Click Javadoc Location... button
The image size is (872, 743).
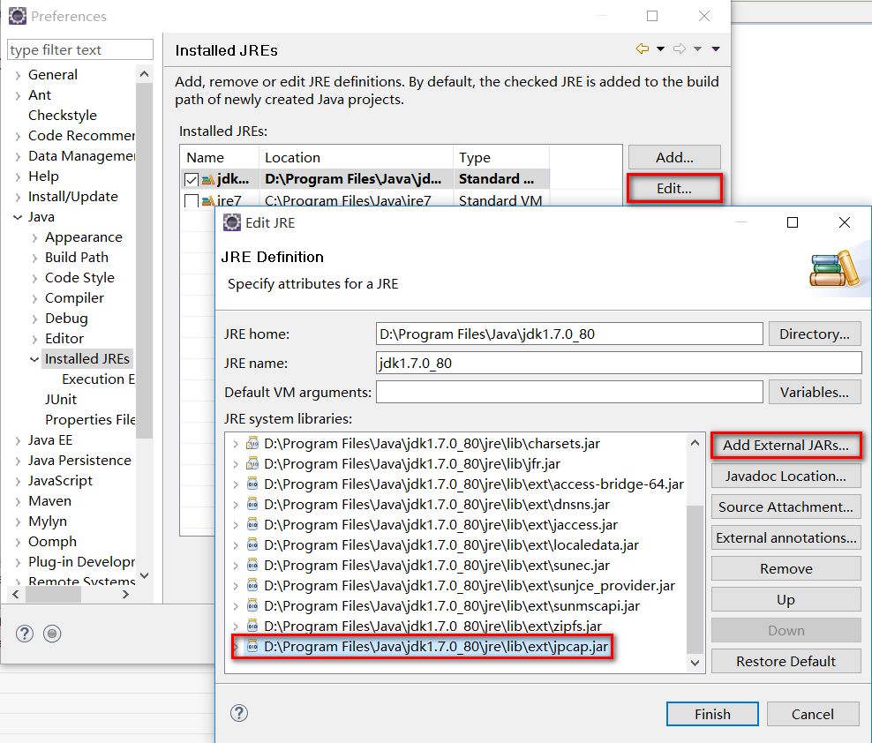(786, 476)
